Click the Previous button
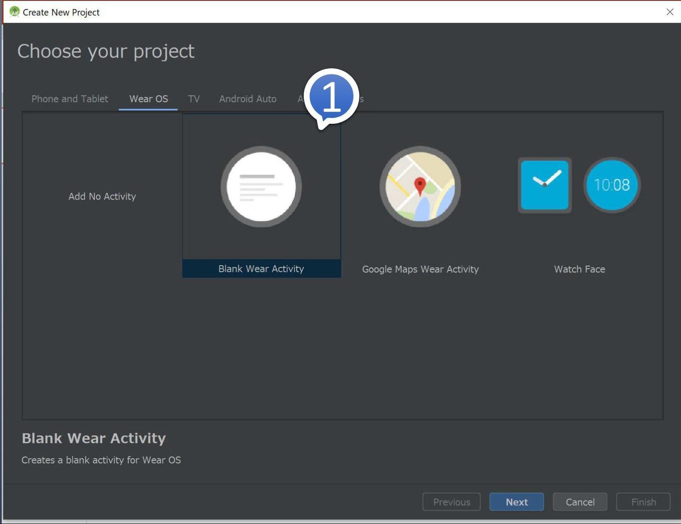 (x=452, y=502)
